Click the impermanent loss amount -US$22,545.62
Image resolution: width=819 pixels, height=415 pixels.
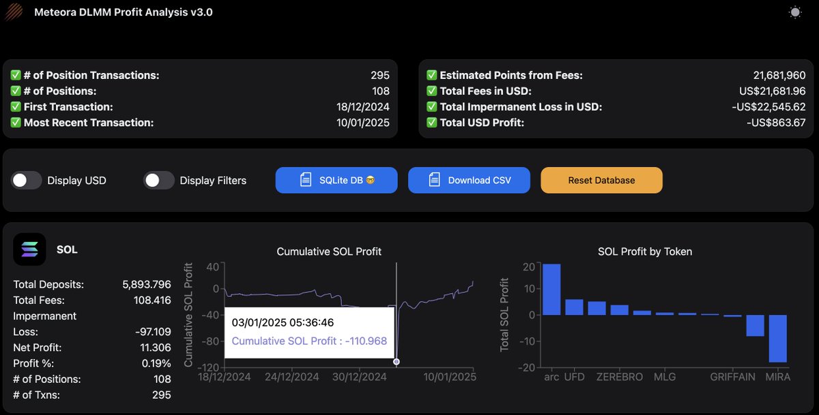[768, 106]
